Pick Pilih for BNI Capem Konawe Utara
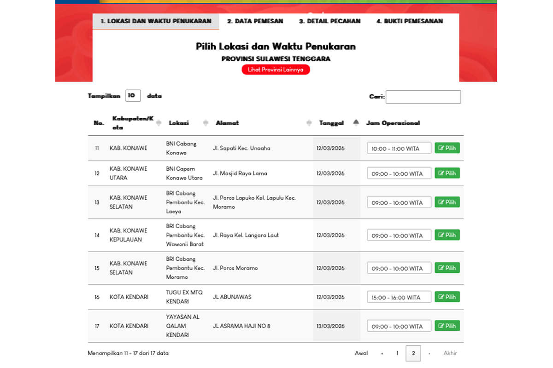 click(447, 173)
